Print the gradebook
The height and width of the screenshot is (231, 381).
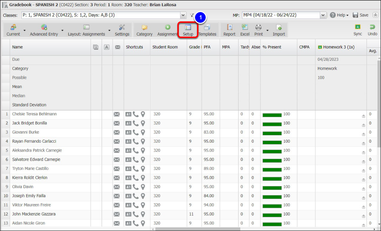[259, 30]
